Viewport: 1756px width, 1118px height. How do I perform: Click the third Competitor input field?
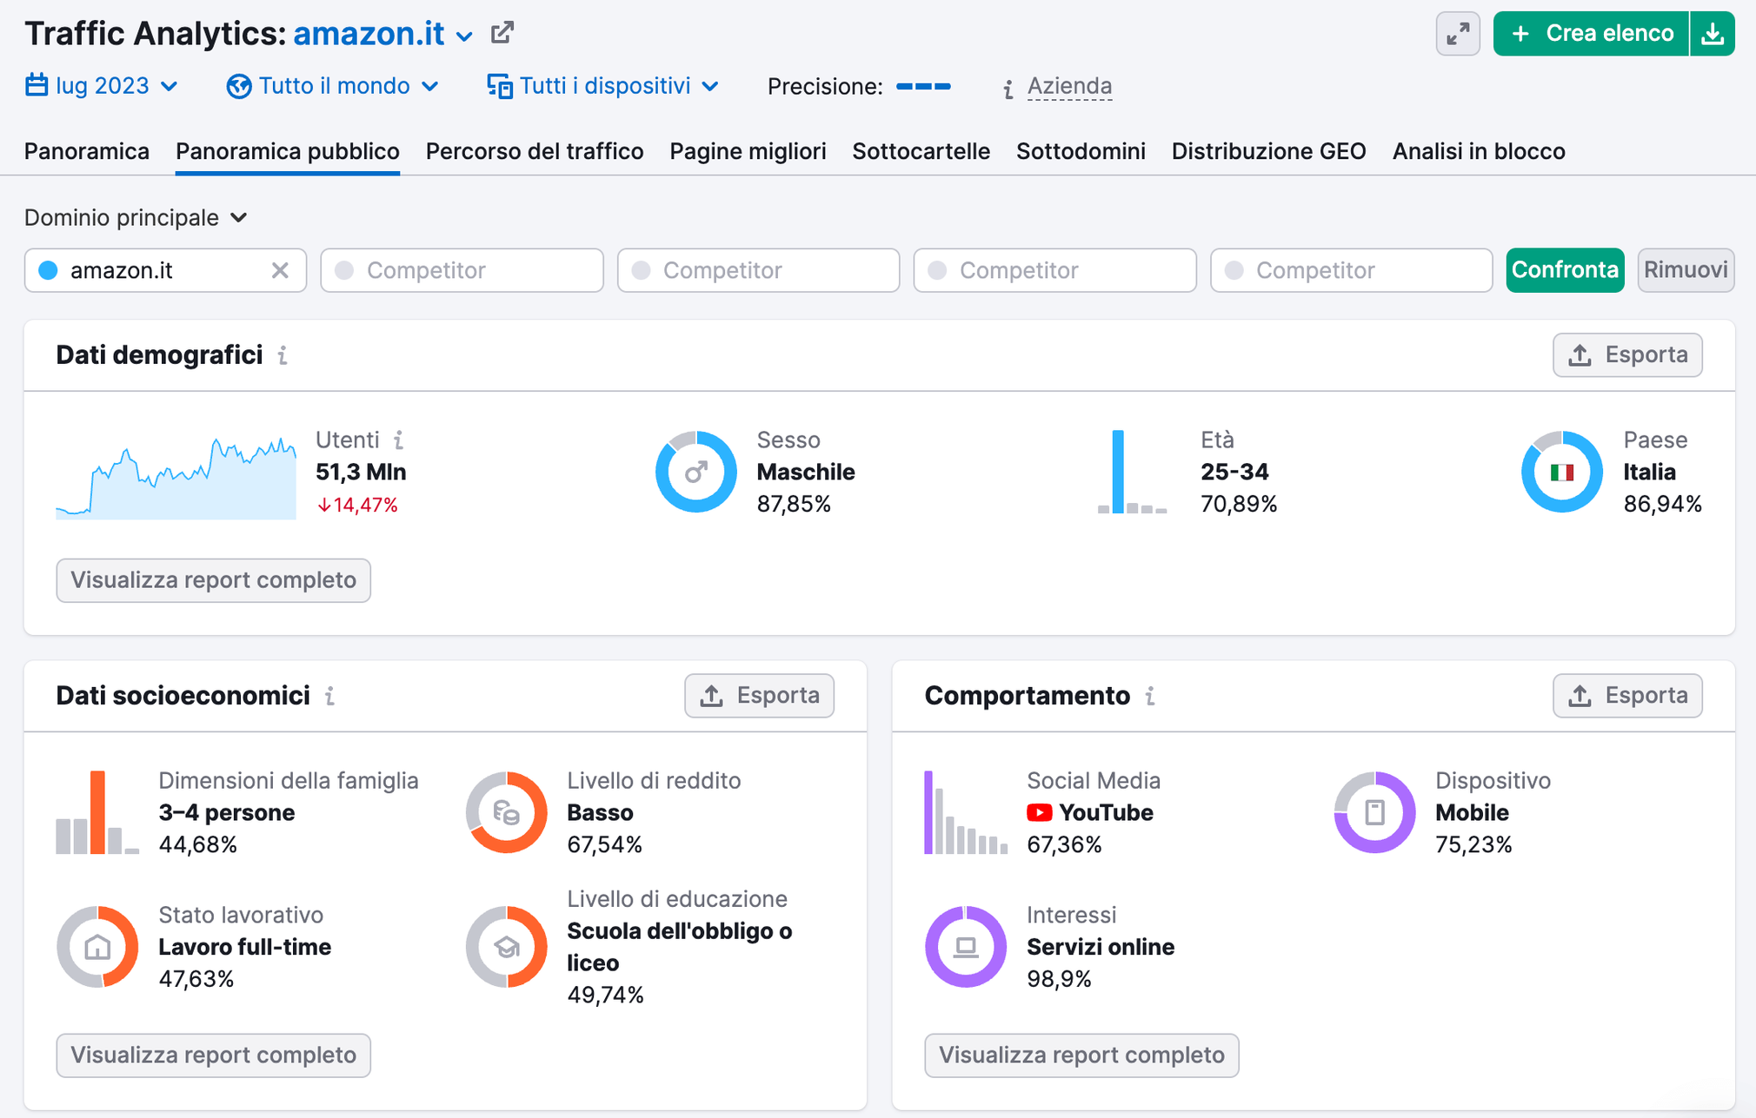(x=1054, y=270)
